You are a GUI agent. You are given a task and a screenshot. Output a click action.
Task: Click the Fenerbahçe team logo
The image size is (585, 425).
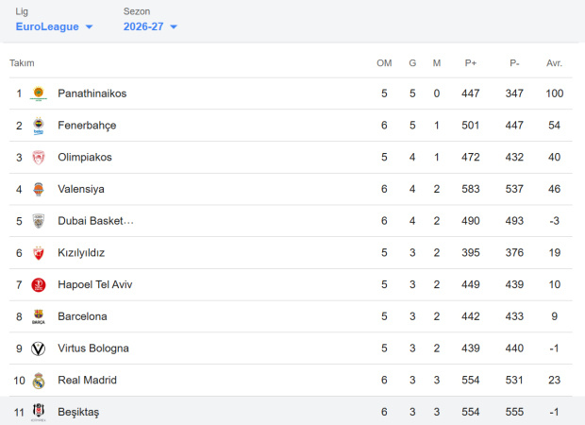pyautogui.click(x=39, y=126)
